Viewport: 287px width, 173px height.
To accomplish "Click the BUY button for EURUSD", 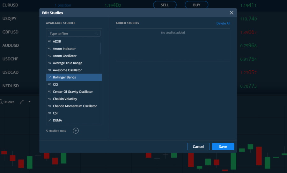I will (x=196, y=5).
